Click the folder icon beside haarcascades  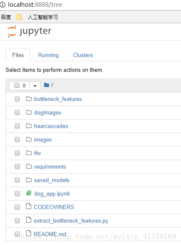click(x=29, y=126)
